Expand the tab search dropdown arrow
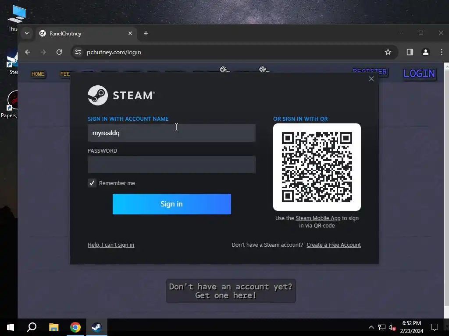The width and height of the screenshot is (449, 336). [x=27, y=33]
